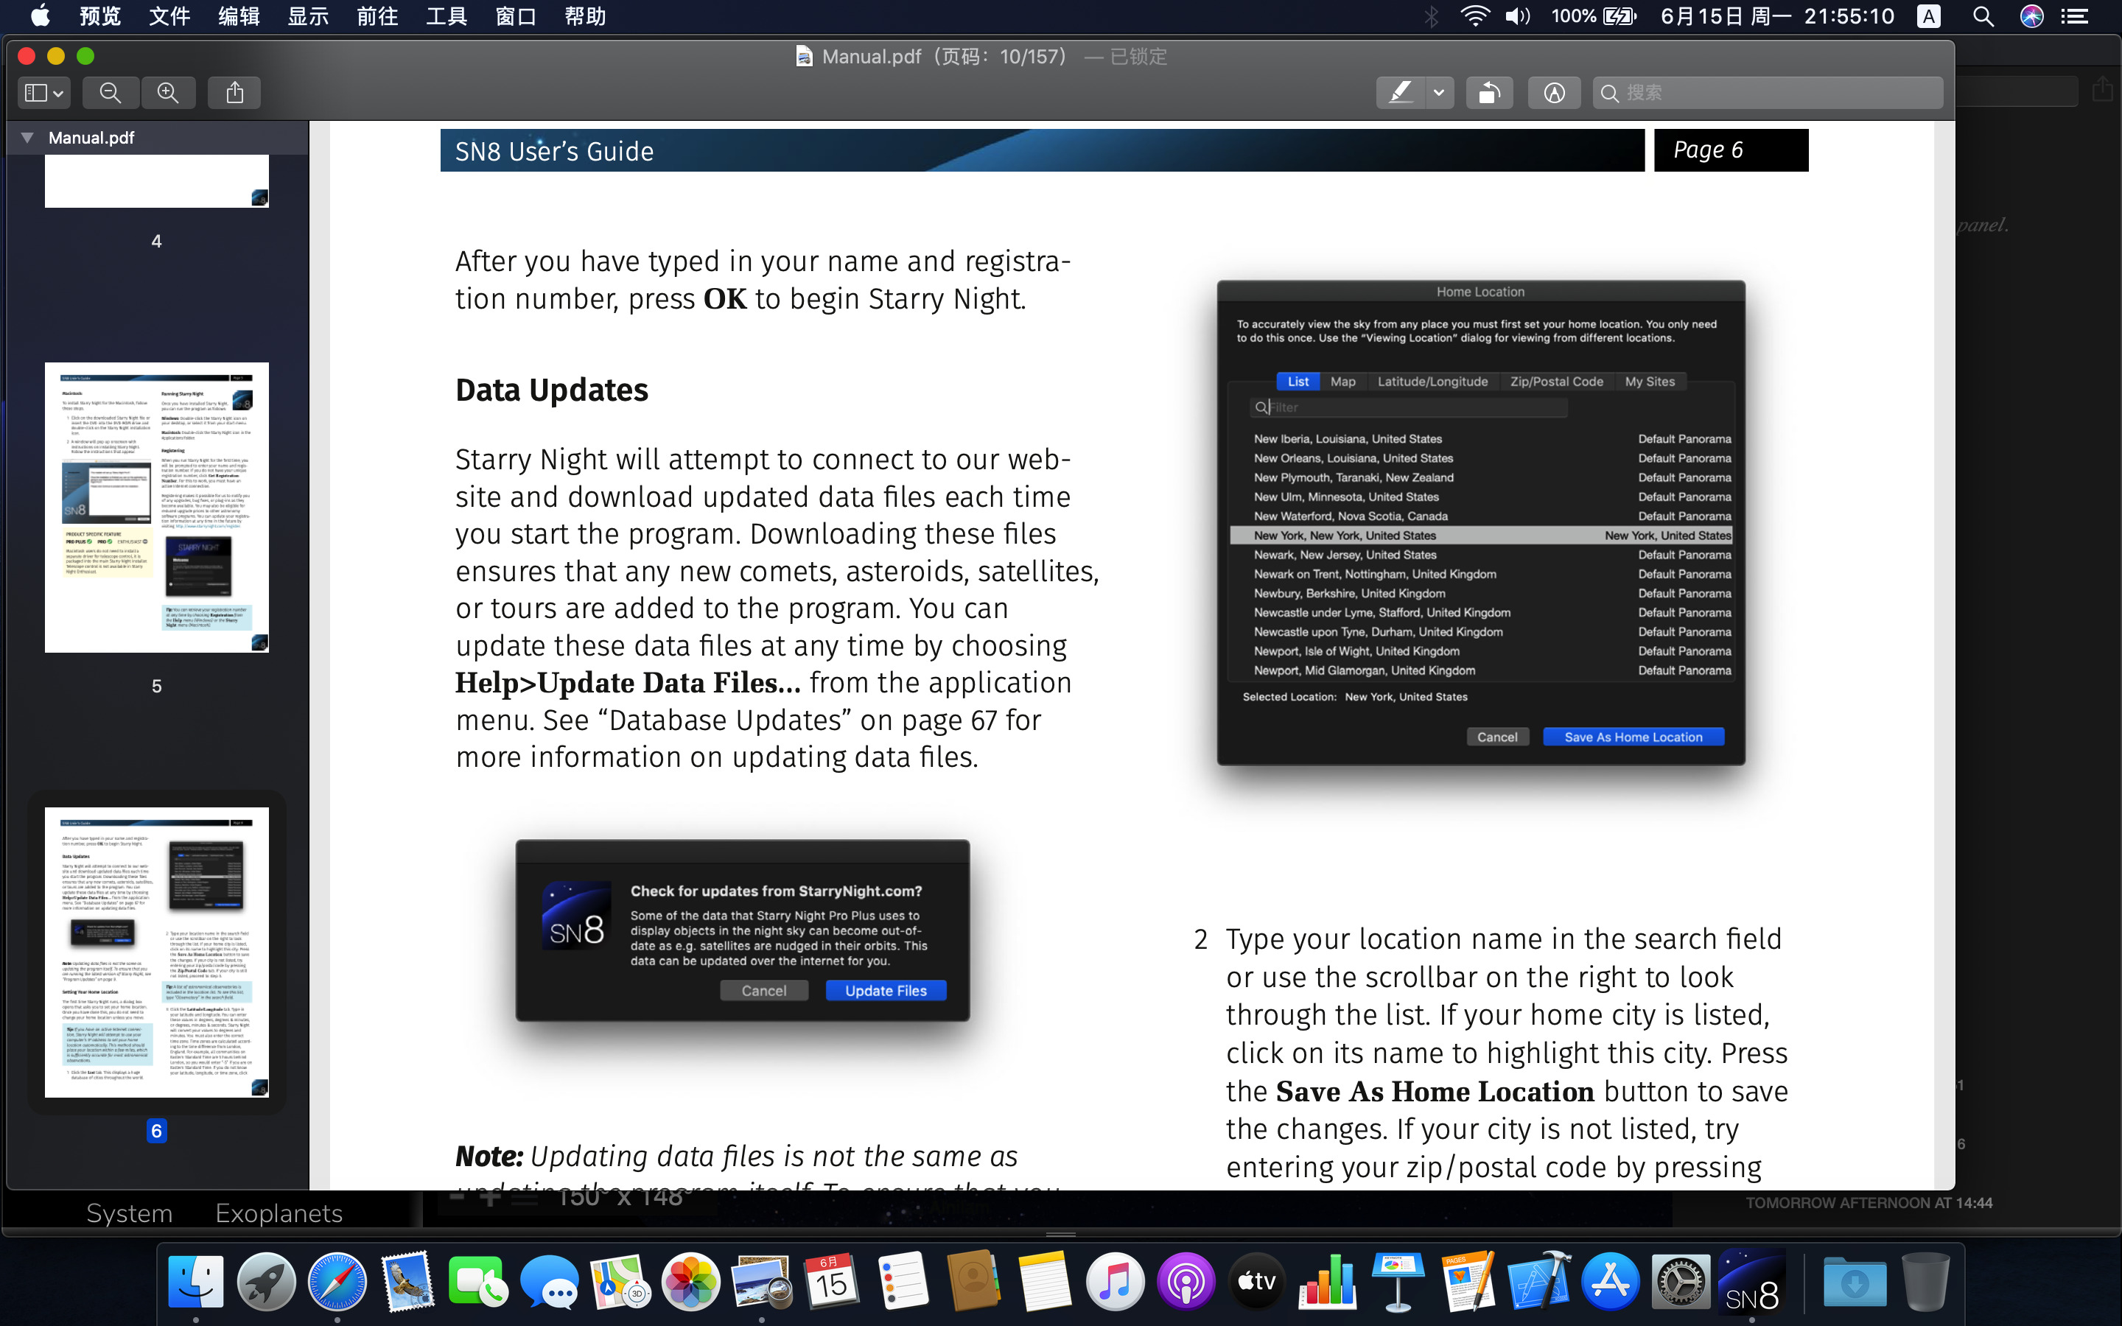Click the List tab in Home Location dialog
2122x1326 pixels.
click(1298, 382)
